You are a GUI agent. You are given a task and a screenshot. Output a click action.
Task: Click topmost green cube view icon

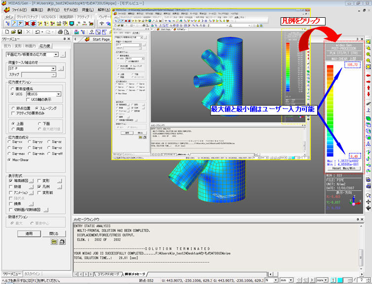pyautogui.click(x=368, y=118)
